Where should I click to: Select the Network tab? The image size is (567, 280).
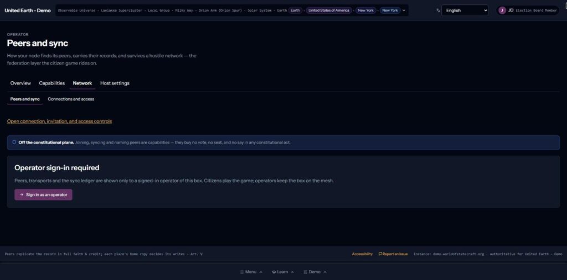tap(83, 83)
